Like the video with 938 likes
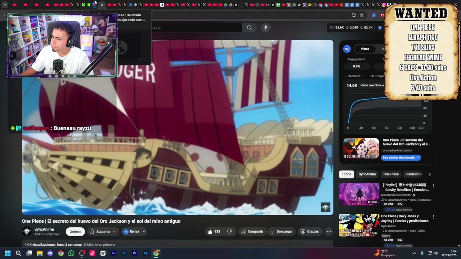Screen dimensions: 461x259 [214, 232]
